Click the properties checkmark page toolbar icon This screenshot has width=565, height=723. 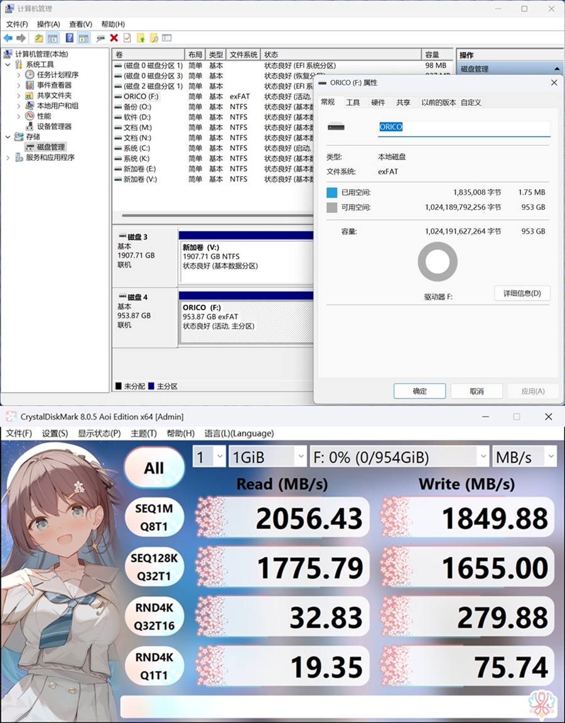coord(127,38)
